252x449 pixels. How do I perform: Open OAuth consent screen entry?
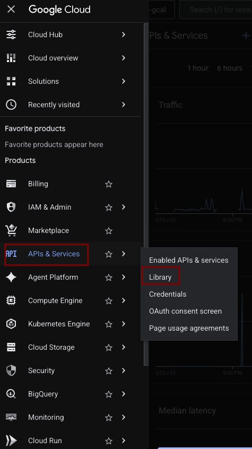pyautogui.click(x=185, y=311)
